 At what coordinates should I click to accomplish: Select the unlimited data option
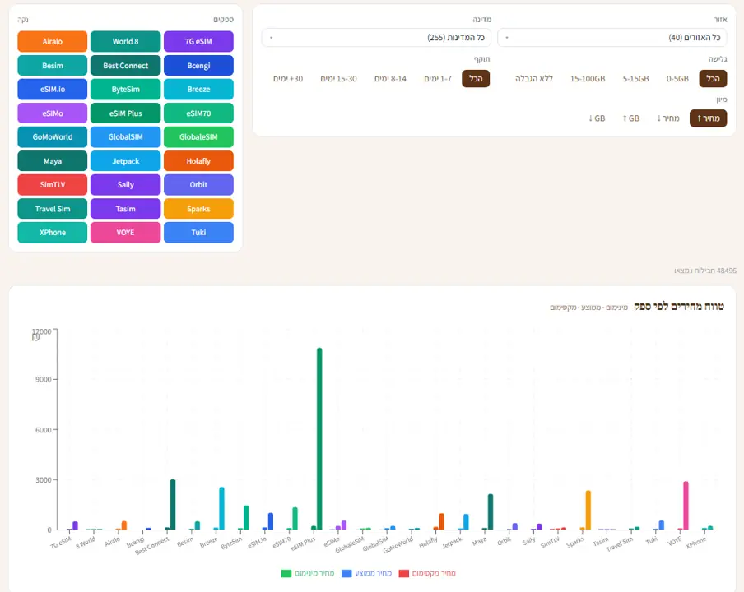point(534,79)
